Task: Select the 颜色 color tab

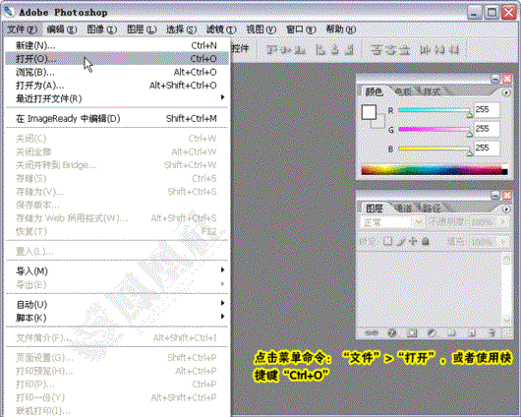Action: click(375, 91)
